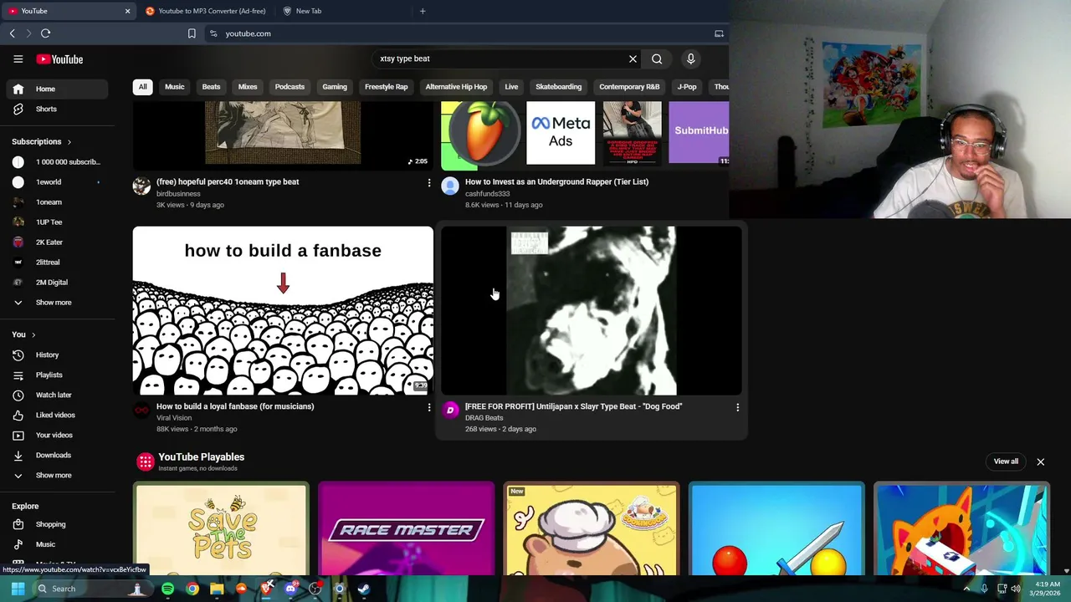Open Spotify from the taskbar
1071x602 pixels.
click(167, 589)
